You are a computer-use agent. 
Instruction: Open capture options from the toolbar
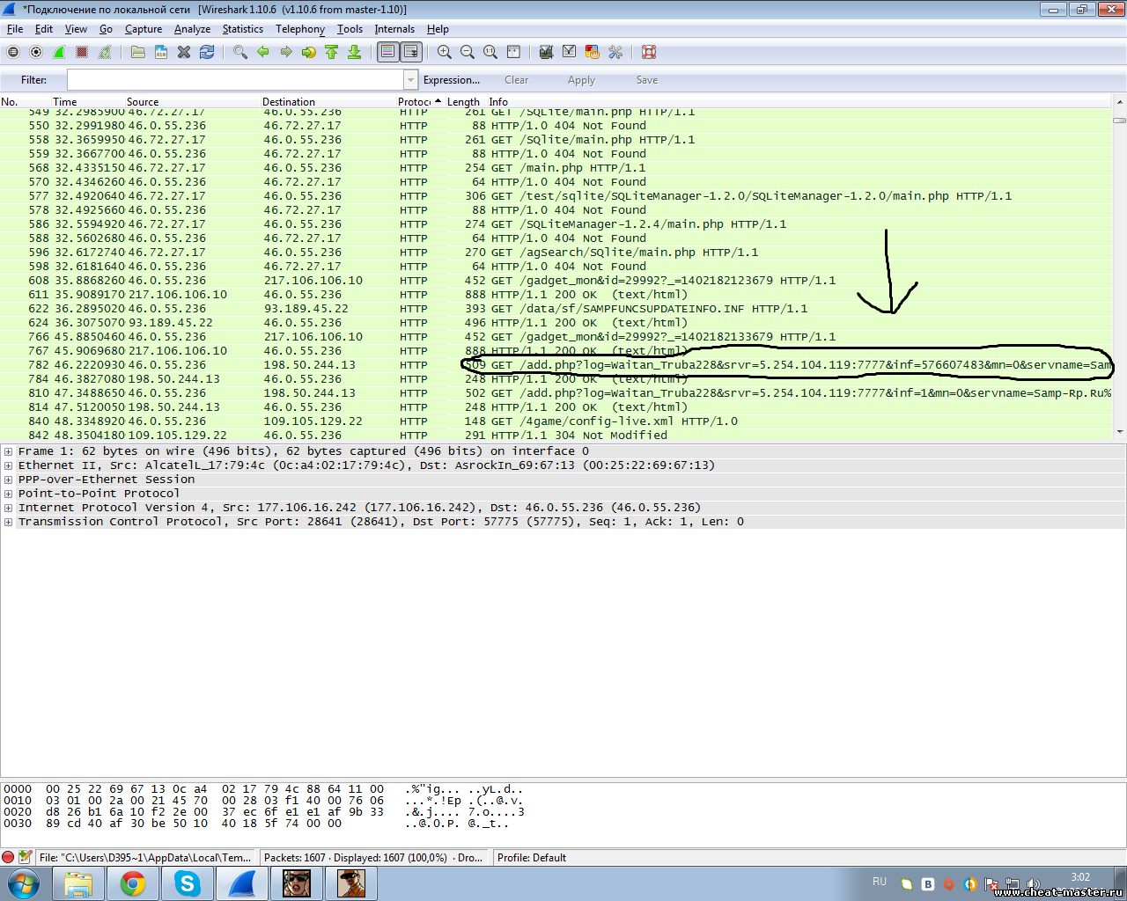tap(36, 53)
